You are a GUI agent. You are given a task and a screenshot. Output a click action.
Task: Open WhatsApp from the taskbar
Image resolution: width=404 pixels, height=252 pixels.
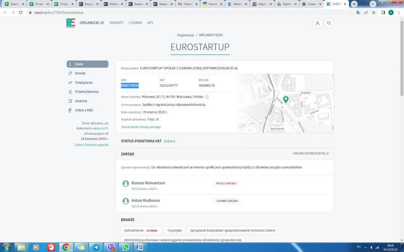125,247
